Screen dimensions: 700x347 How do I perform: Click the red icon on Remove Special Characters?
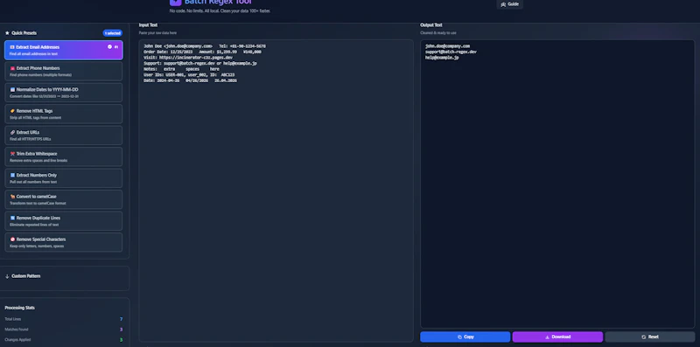click(x=12, y=239)
